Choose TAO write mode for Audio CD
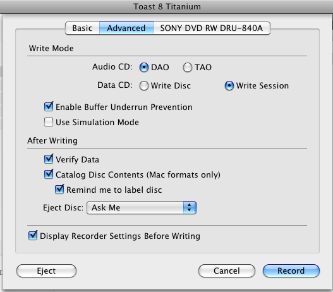 (x=188, y=68)
